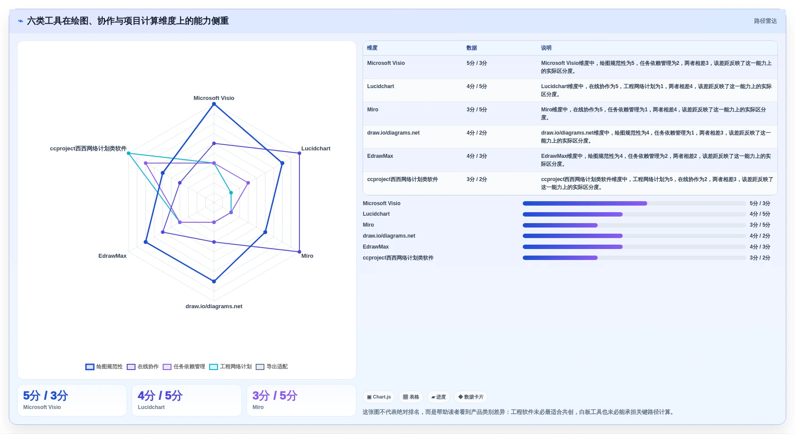
Task: Click Microsoft Visio progress bar
Action: pos(634,203)
